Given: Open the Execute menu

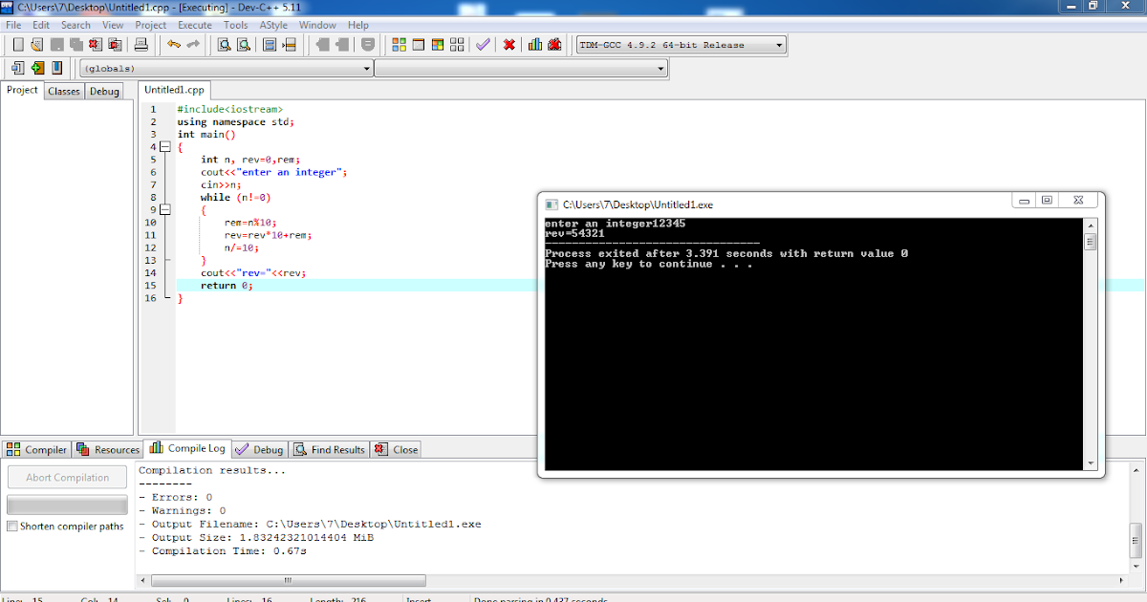Looking at the screenshot, I should coord(195,25).
